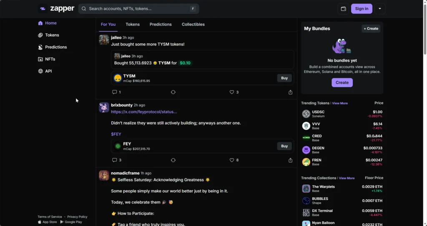Open BUBBLES collection
Viewport: 427px width, 226px height.
(342, 201)
